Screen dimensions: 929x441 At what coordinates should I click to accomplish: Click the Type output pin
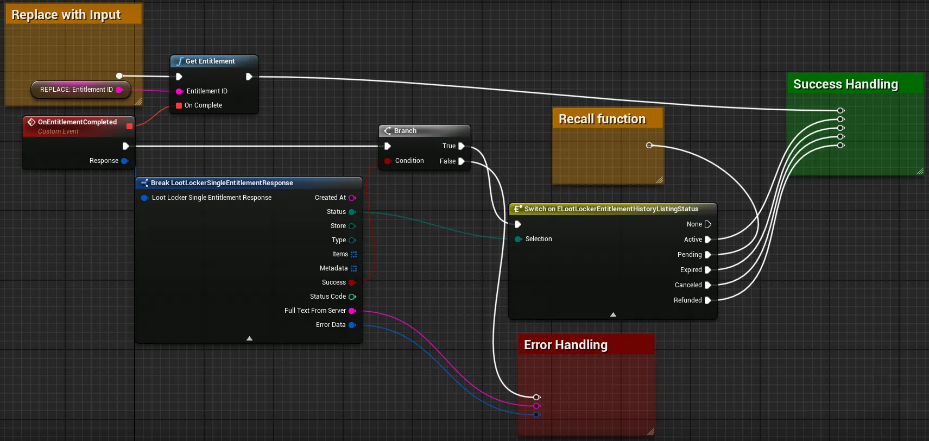(x=352, y=240)
